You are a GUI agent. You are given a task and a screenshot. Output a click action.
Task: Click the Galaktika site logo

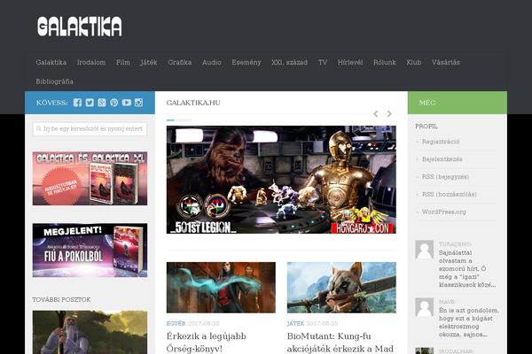(80, 27)
